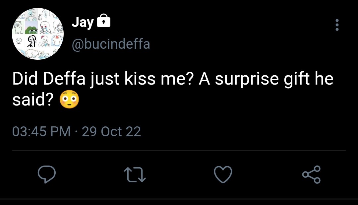Click the divider line under the timestamp
Screen dimensions: 358x205
coord(179,151)
